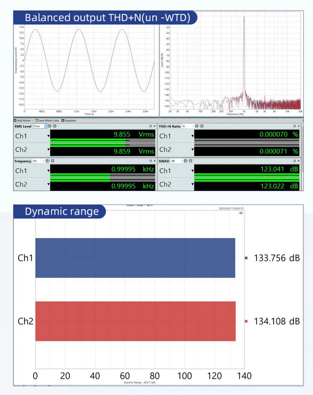
Task: Close the SINAD meter panel
Action: pos(299,161)
